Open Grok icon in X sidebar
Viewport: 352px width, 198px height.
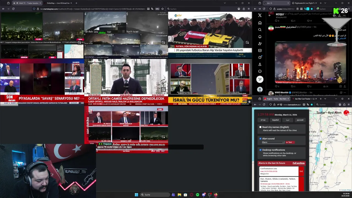[260, 57]
